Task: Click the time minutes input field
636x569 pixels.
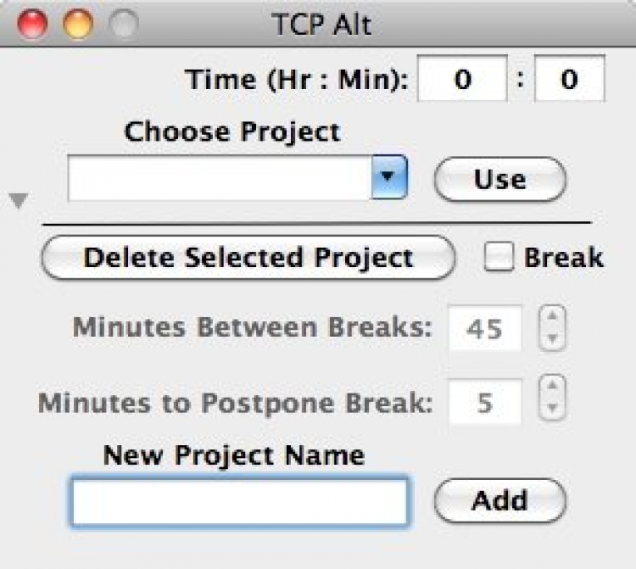Action: [569, 80]
